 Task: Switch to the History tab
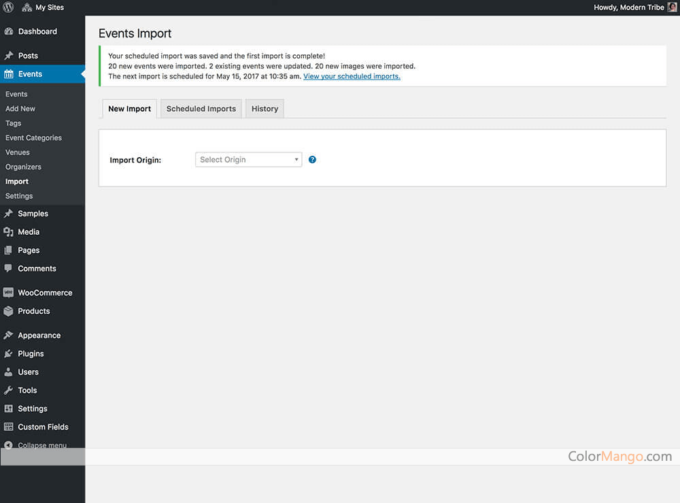click(x=265, y=109)
